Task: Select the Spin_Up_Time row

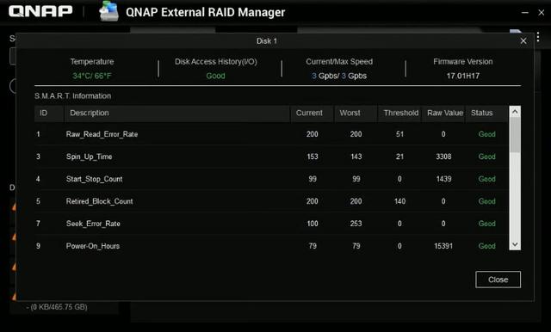Action: click(271, 157)
